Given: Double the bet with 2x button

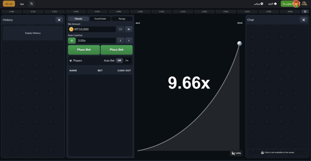Looking at the screenshot, I should coord(129,29).
